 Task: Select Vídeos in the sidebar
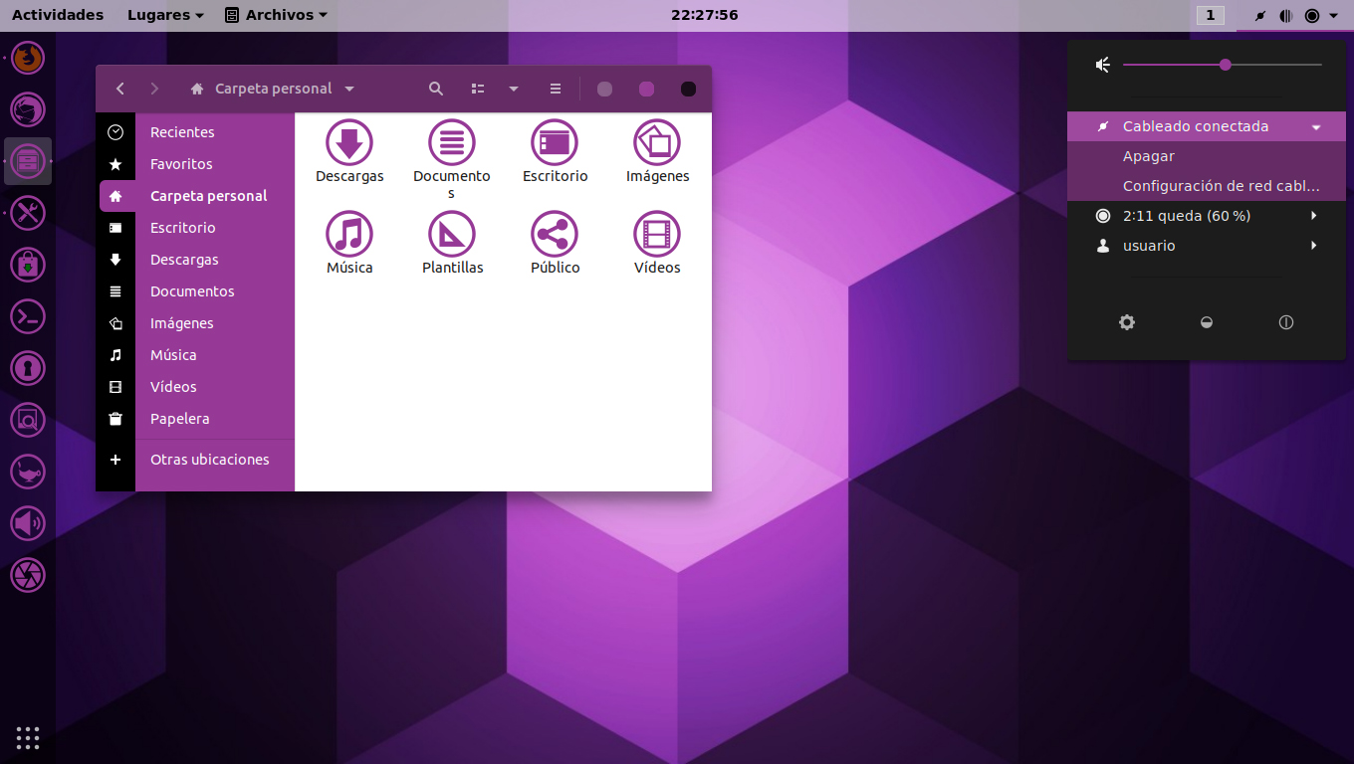(197, 387)
